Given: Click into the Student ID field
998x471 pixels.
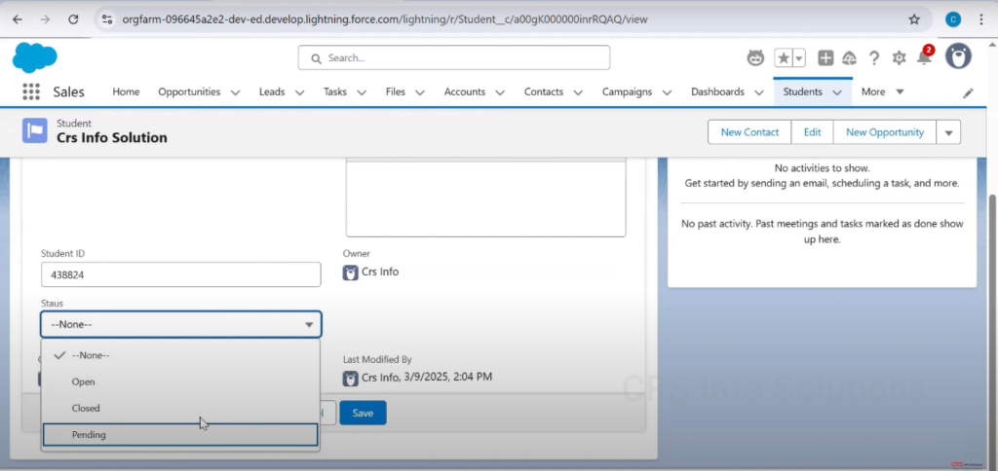Looking at the screenshot, I should pos(180,275).
